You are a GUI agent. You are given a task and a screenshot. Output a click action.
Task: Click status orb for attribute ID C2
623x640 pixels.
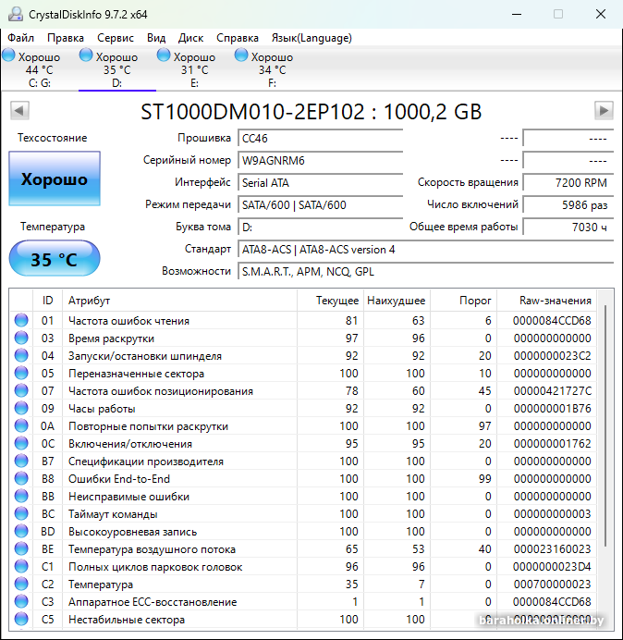[21, 585]
